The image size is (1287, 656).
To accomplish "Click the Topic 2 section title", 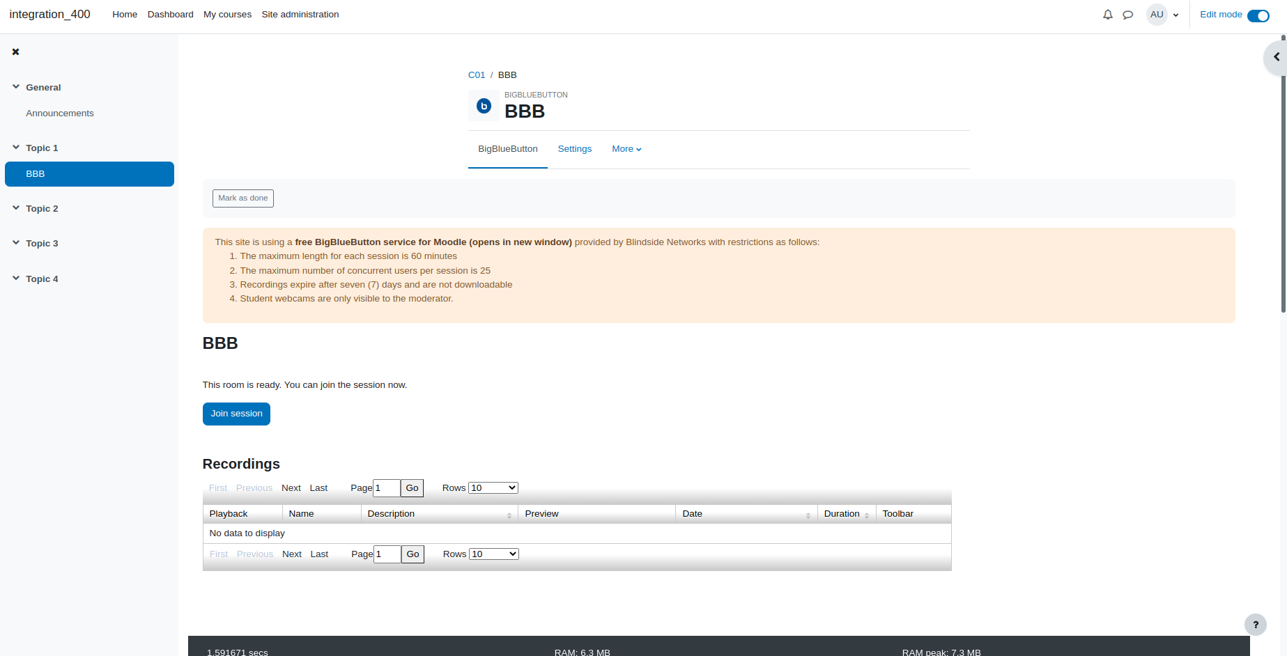I will [x=42, y=209].
